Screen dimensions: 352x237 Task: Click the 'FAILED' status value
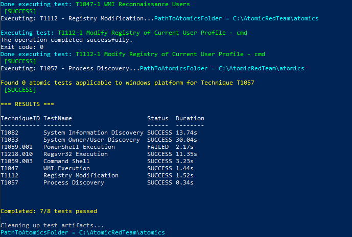[158, 147]
